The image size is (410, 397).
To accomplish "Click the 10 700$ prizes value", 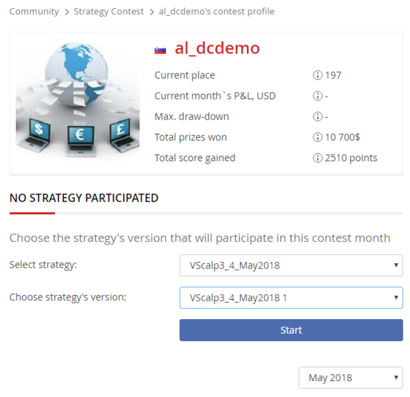I will coord(342,137).
